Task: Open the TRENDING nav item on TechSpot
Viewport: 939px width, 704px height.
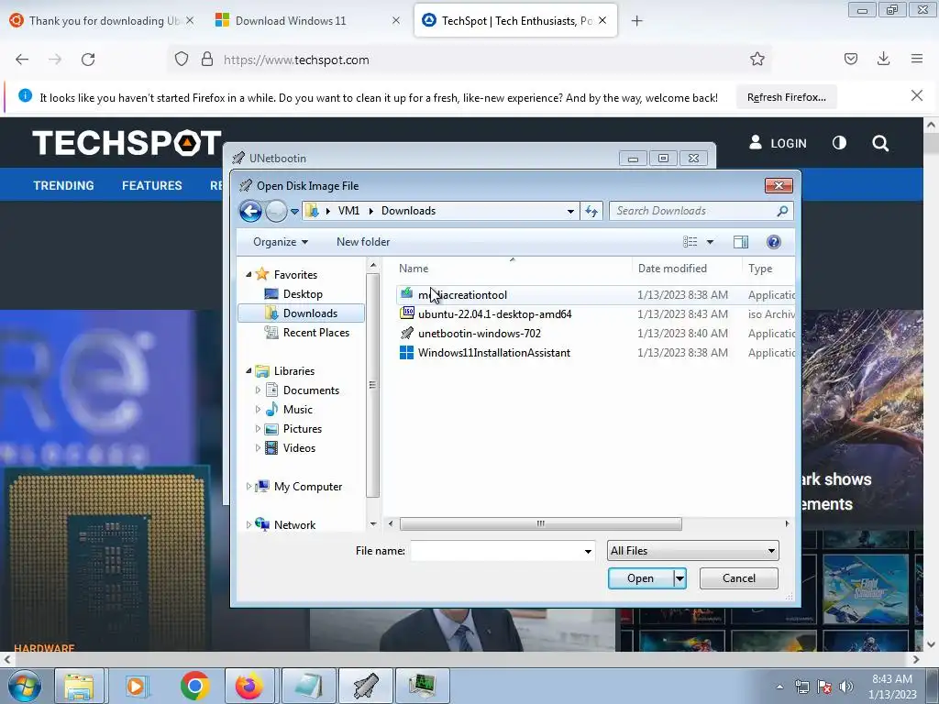Action: click(63, 185)
